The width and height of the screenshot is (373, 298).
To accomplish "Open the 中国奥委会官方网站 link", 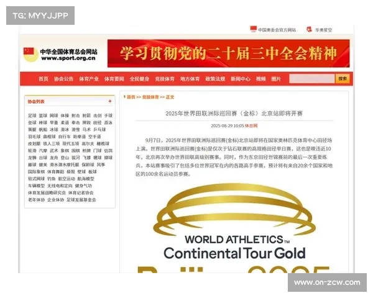I will [x=277, y=30].
